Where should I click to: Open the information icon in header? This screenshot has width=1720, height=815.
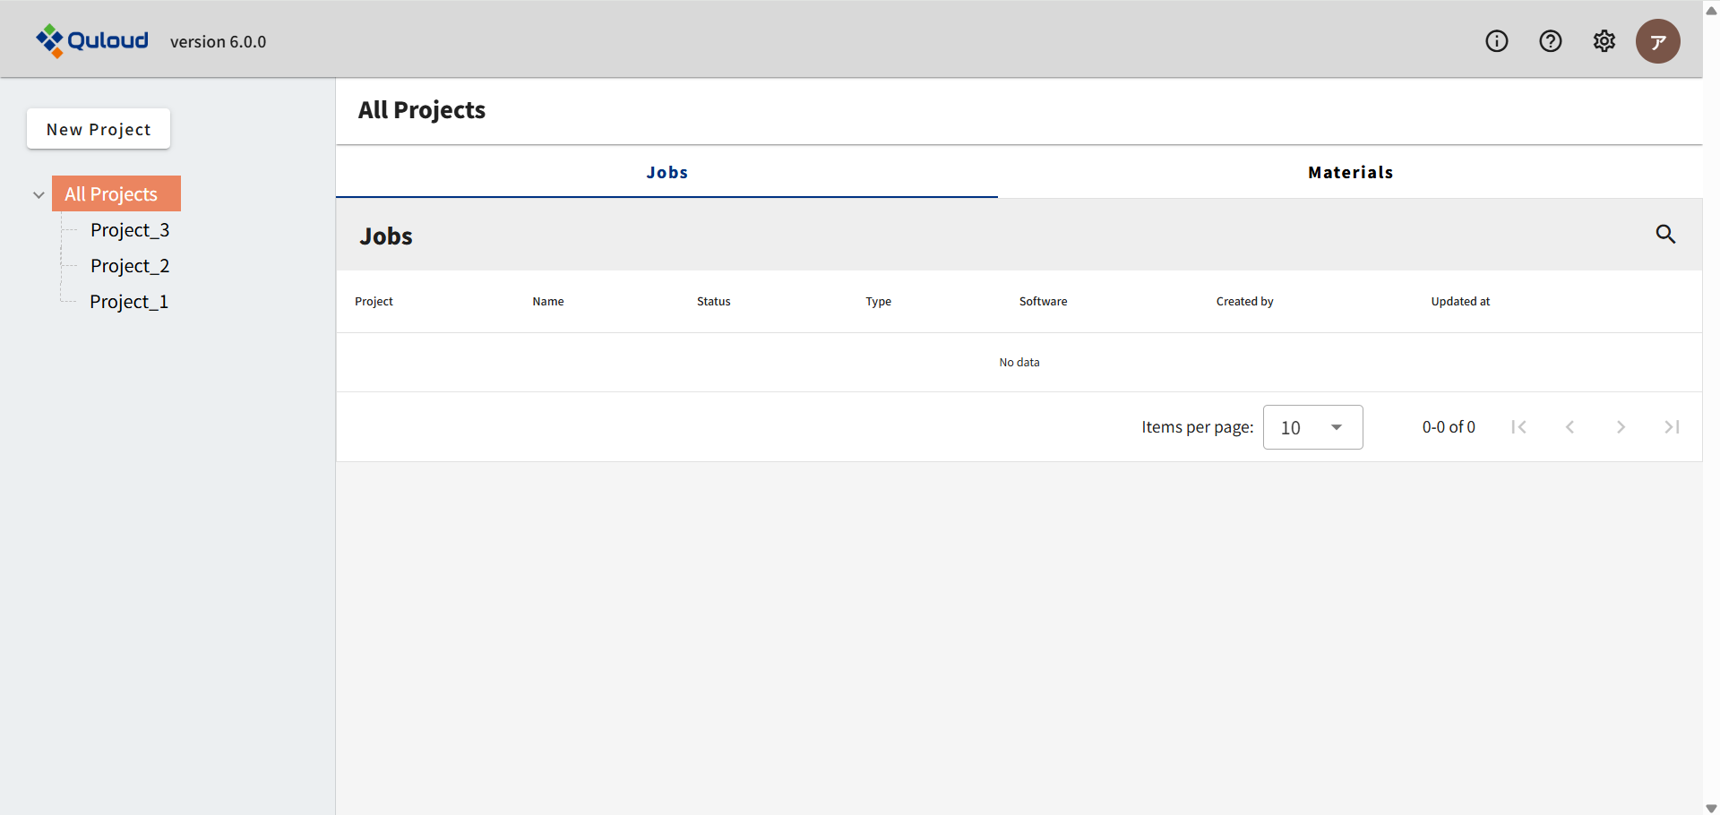click(1496, 41)
